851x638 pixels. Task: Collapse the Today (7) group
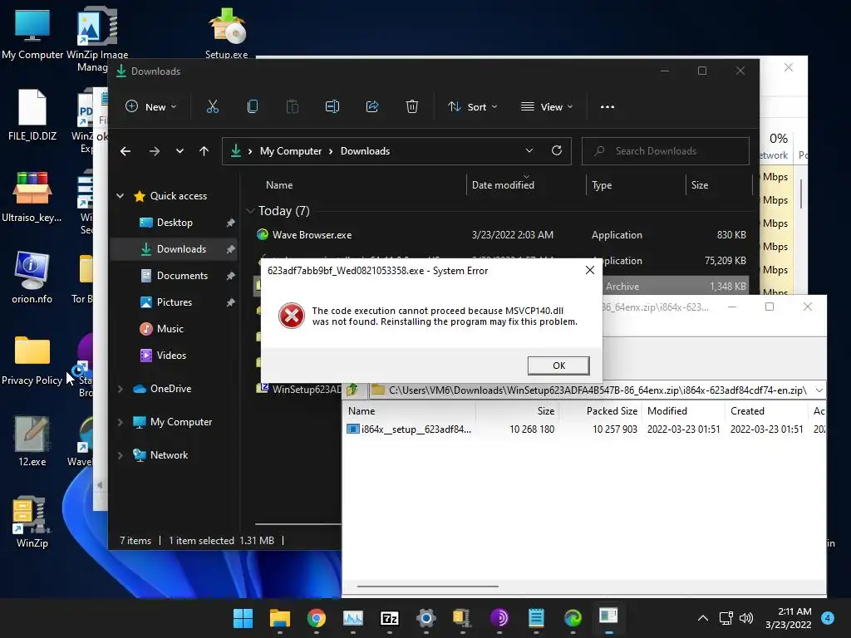coord(250,210)
